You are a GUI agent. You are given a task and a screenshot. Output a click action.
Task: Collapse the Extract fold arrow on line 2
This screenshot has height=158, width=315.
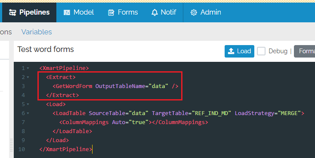pyautogui.click(x=28, y=77)
